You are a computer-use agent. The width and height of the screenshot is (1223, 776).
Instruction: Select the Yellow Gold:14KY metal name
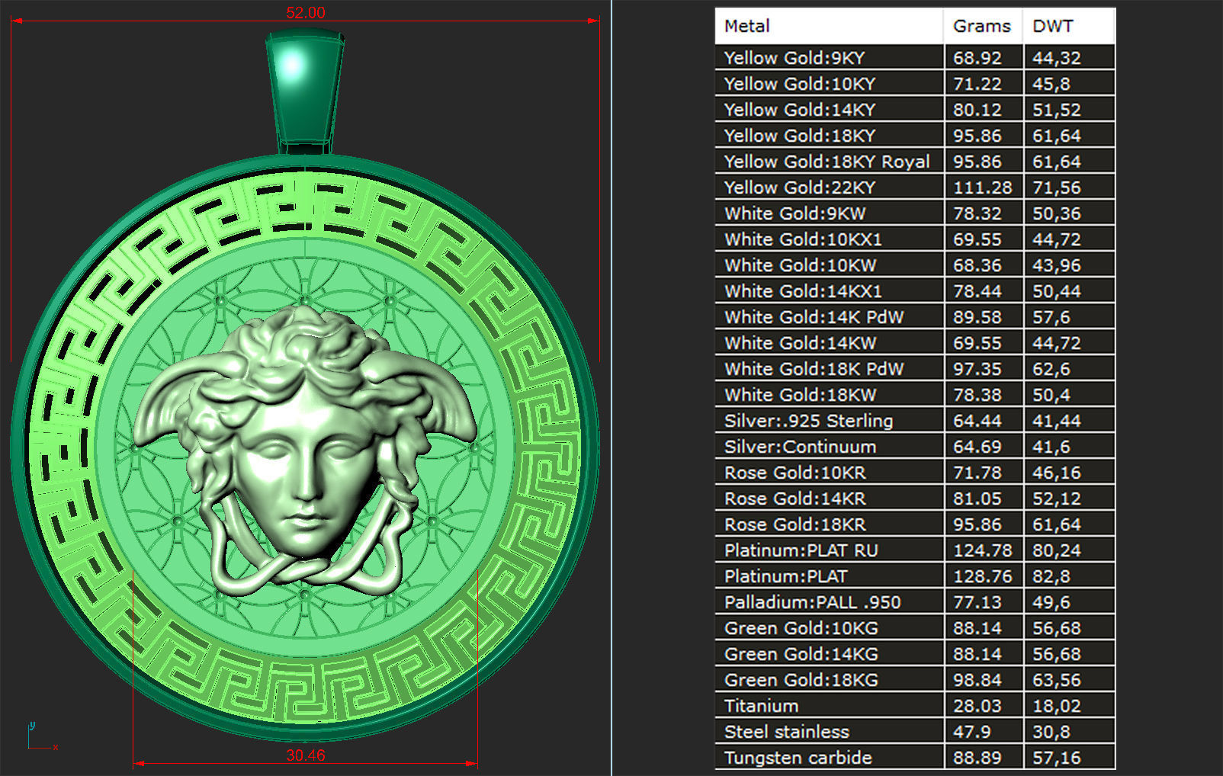tap(799, 110)
